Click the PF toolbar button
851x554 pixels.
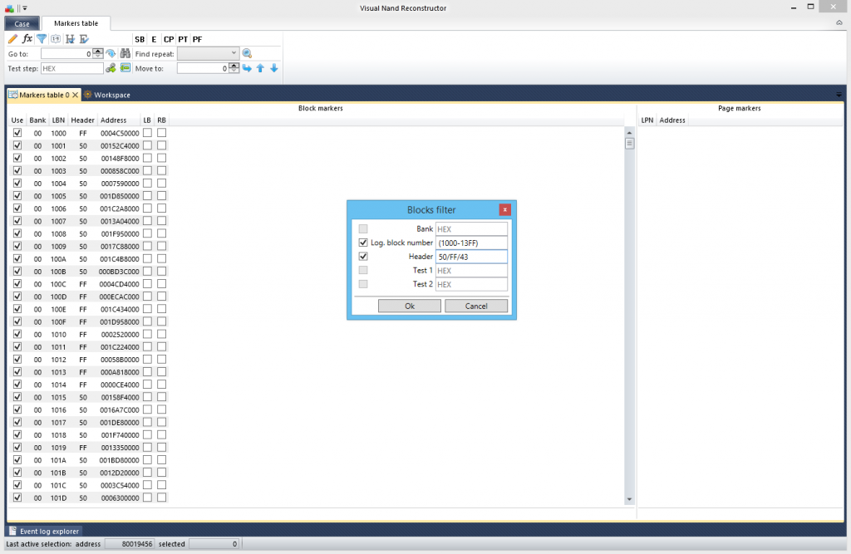click(197, 40)
